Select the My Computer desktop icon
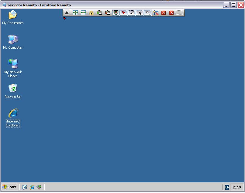Image resolution: width=245 pixels, height=193 pixels. click(13, 42)
